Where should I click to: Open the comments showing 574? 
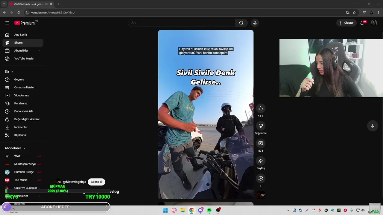click(261, 143)
